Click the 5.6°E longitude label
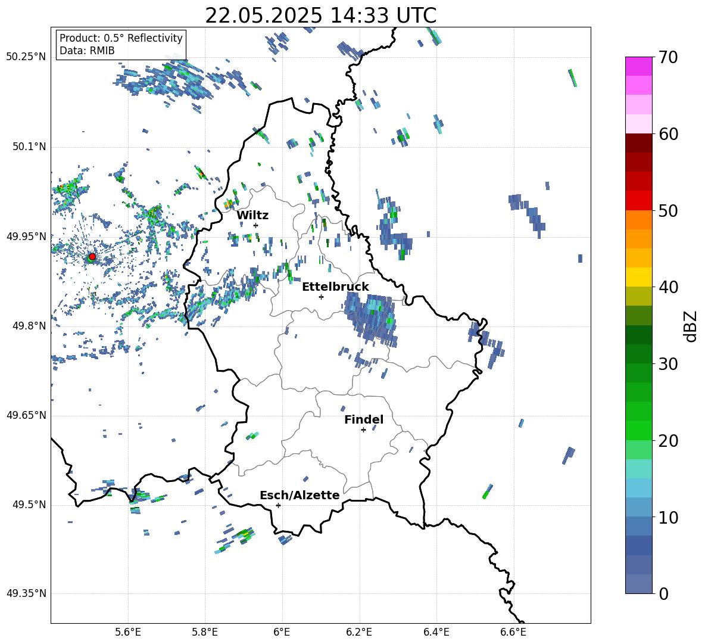Viewport: 705px width, 644px height. pyautogui.click(x=128, y=632)
